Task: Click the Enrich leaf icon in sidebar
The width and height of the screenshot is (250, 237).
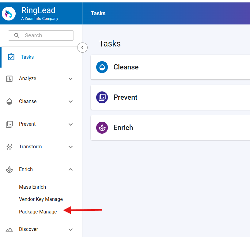Action: pos(9,169)
